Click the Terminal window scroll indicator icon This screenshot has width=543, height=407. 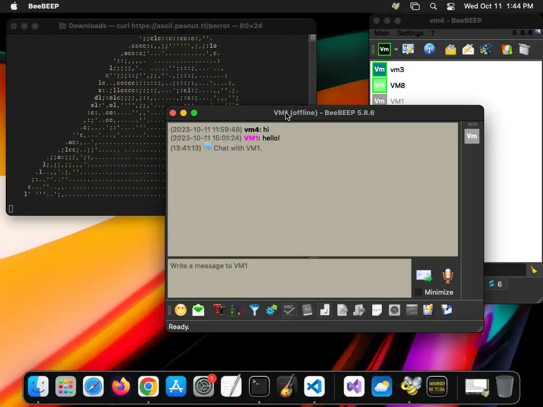(313, 38)
